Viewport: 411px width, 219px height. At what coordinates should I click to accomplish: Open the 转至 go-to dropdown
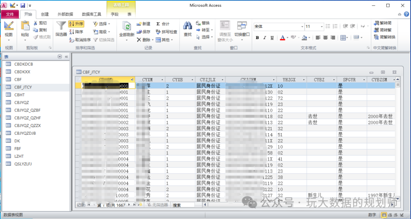click(204, 30)
